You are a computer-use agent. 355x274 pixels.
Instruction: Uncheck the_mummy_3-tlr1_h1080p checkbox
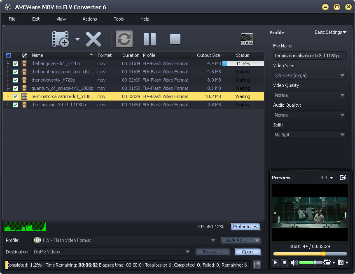click(15, 105)
